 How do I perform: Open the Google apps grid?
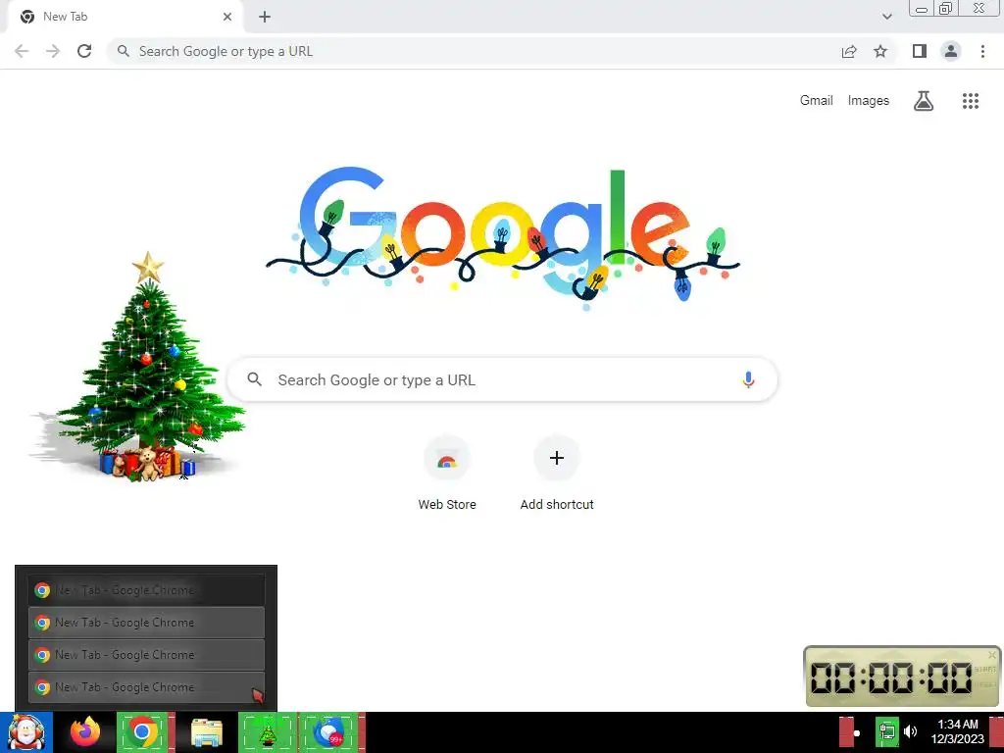pos(971,101)
